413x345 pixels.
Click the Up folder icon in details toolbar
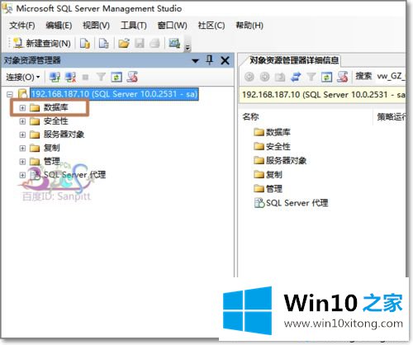(280, 78)
